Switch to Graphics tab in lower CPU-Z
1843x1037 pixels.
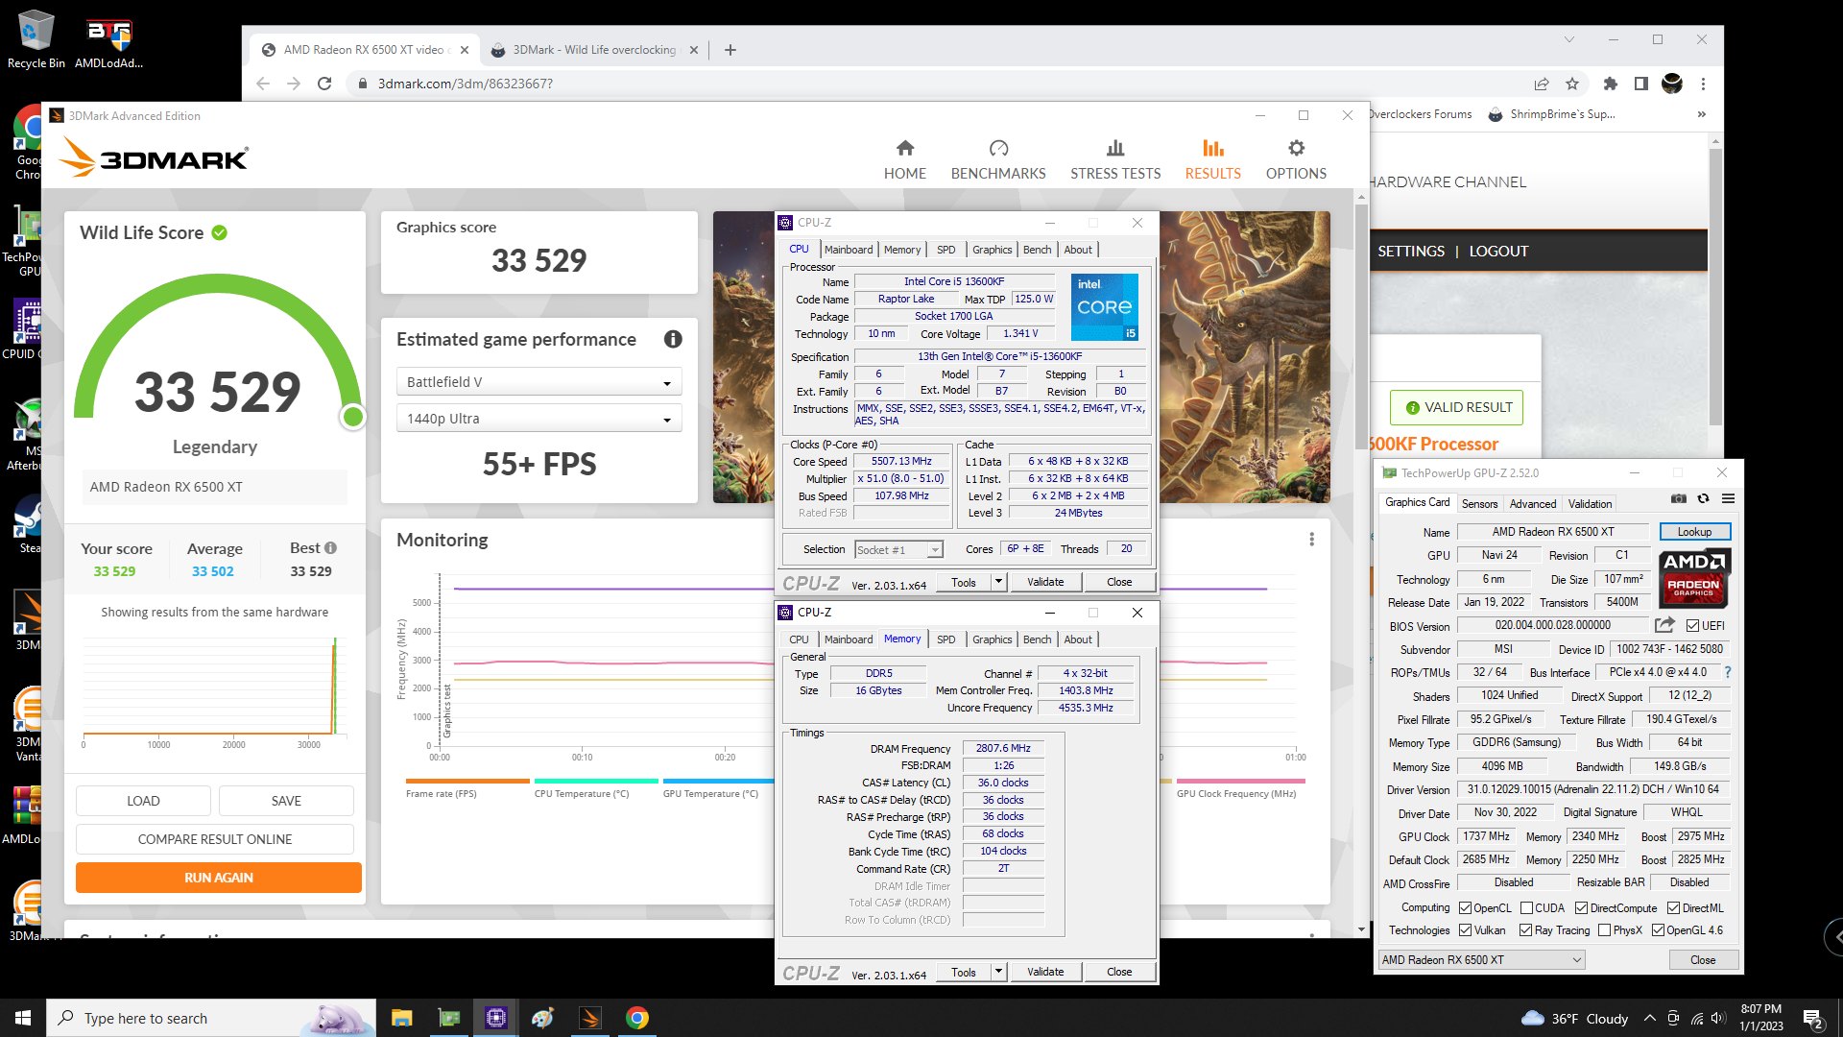point(992,639)
